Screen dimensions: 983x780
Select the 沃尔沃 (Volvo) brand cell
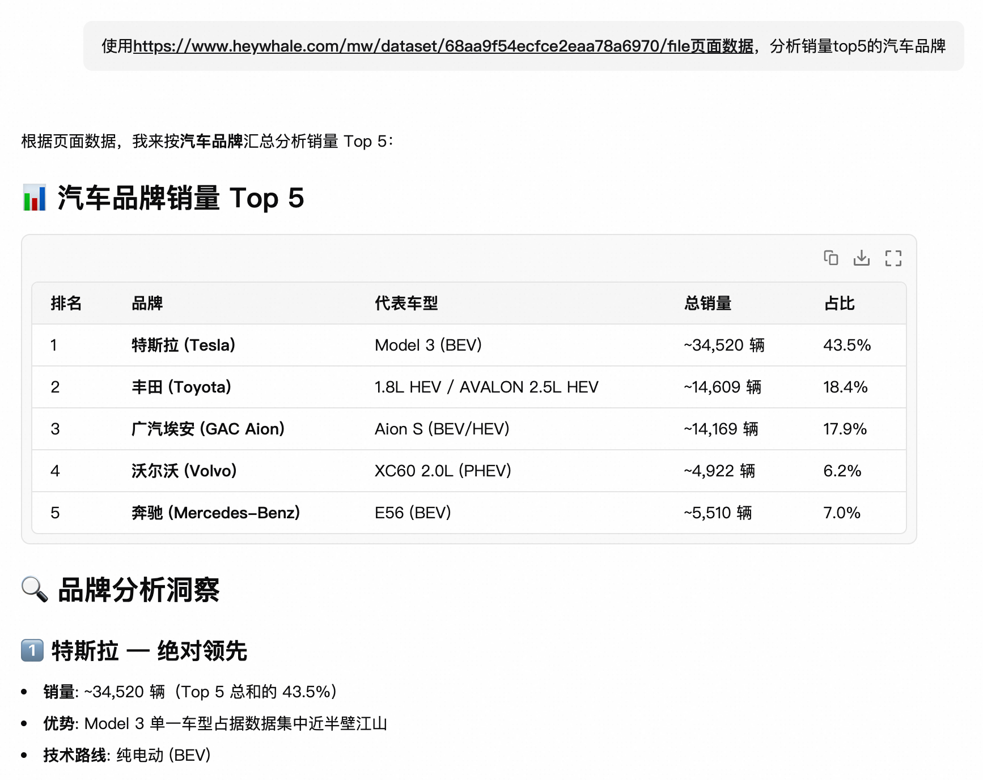[x=184, y=471]
